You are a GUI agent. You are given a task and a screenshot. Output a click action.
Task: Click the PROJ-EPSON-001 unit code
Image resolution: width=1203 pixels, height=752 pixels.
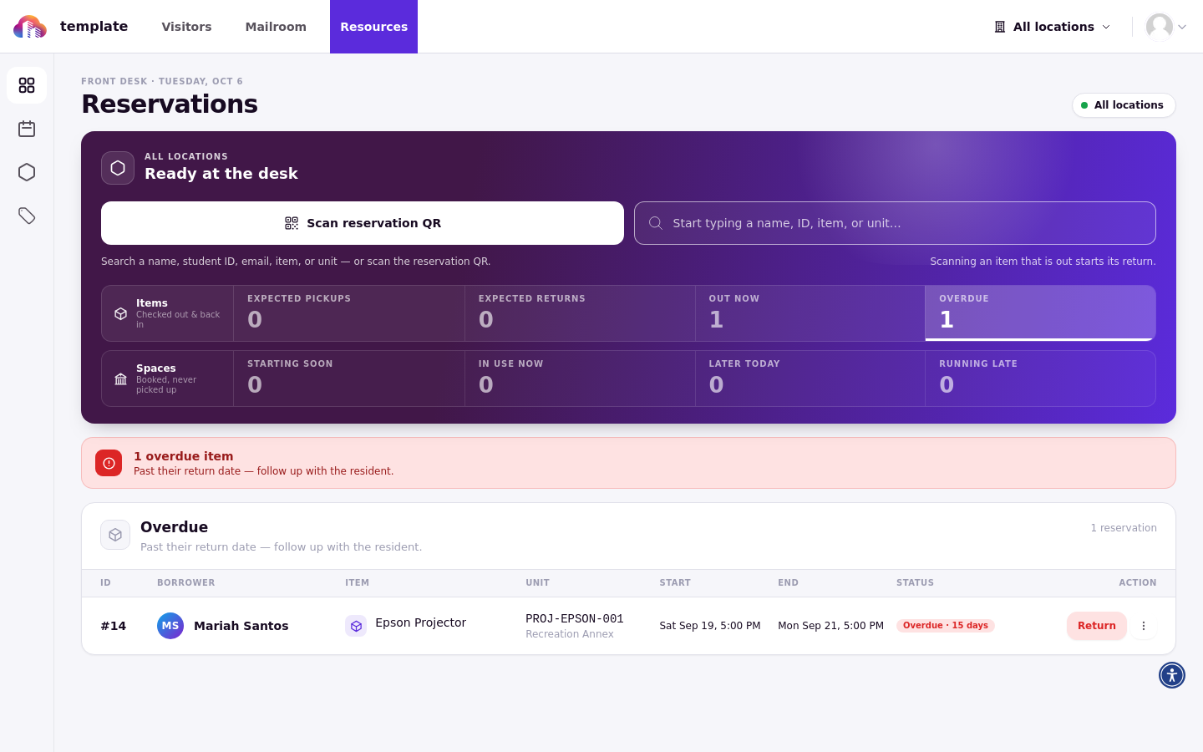coord(575,619)
